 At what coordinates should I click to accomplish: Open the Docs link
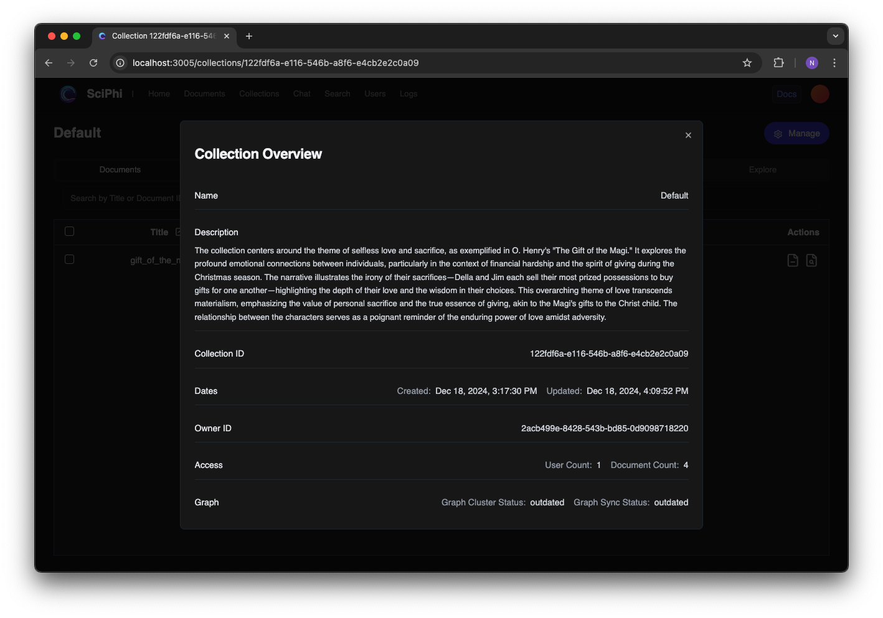tap(786, 94)
